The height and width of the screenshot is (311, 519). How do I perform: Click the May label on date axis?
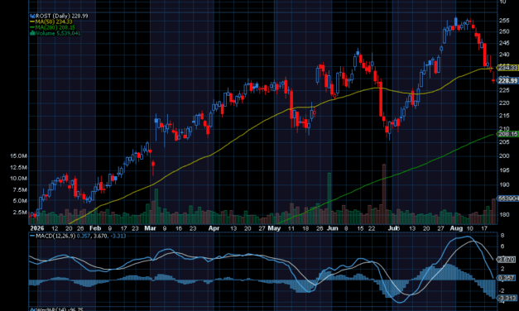[x=274, y=228]
